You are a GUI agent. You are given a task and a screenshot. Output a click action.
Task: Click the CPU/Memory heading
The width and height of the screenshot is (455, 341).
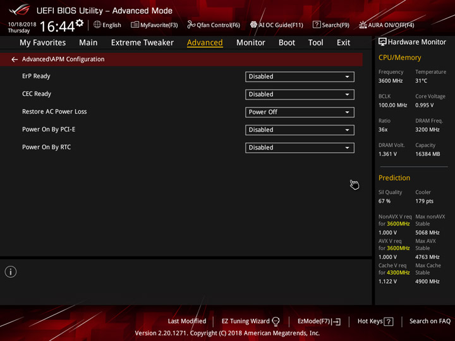tap(399, 57)
